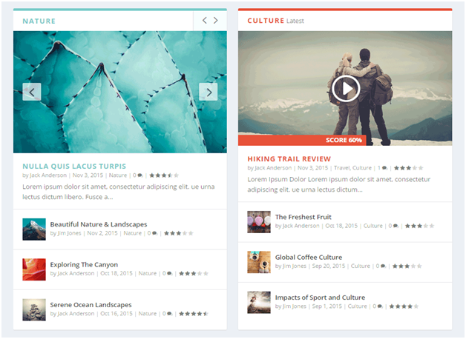Click the Score 60% badge

point(344,140)
